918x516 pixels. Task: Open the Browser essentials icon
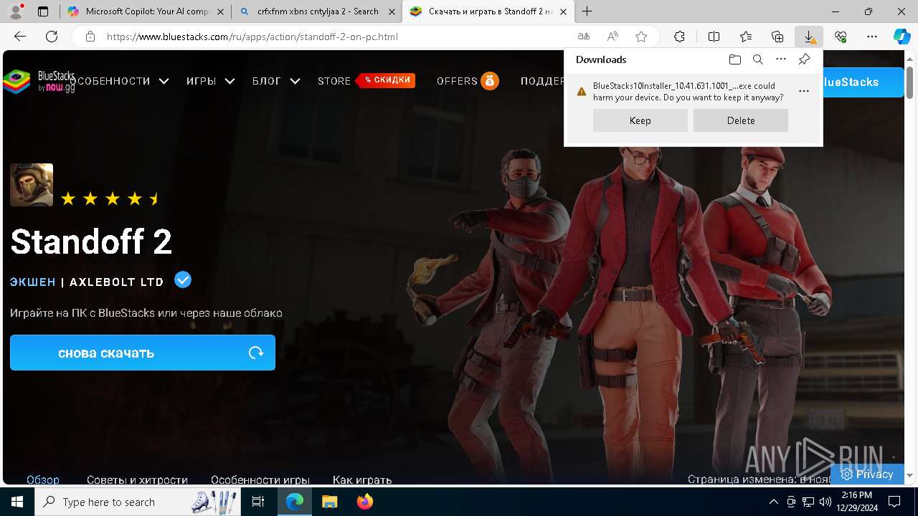click(841, 37)
